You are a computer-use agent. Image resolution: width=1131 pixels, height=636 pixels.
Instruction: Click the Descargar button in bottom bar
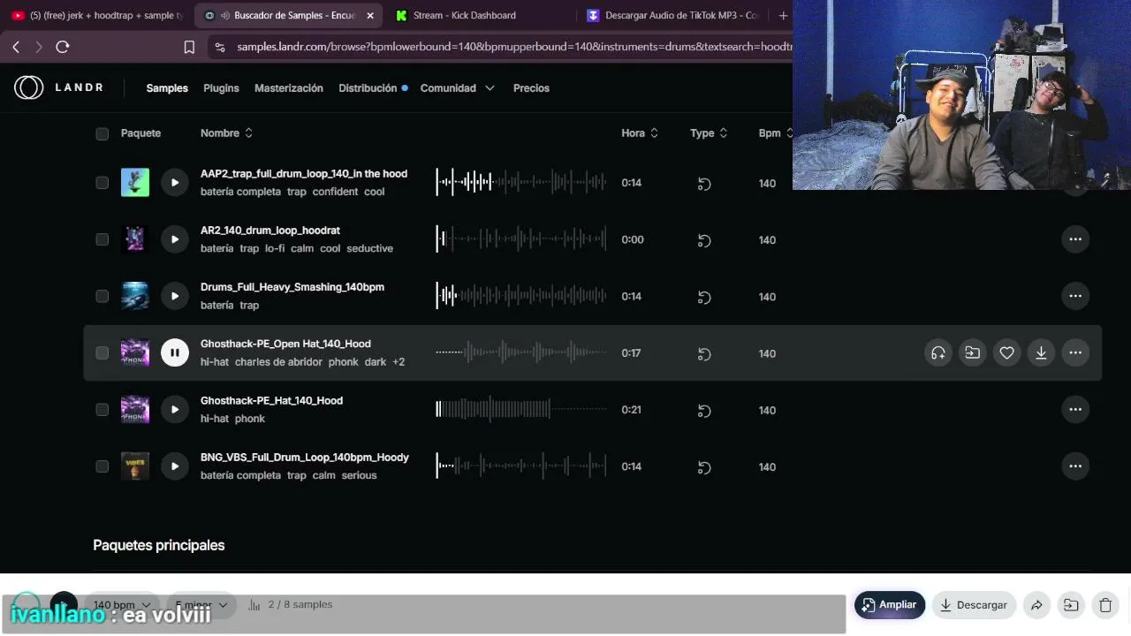pyautogui.click(x=973, y=605)
